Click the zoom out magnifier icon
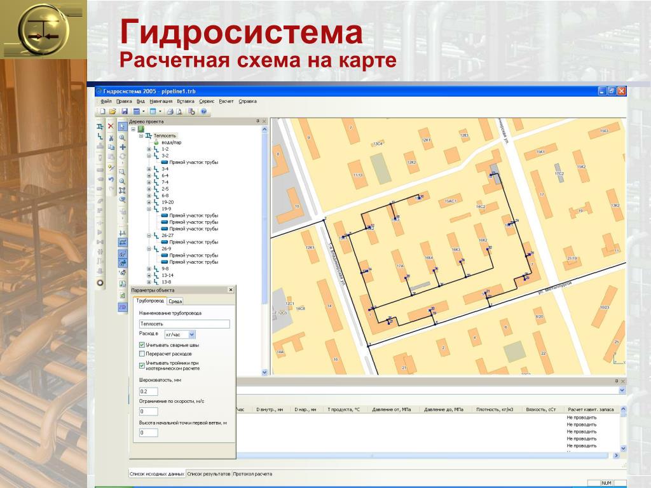The height and width of the screenshot is (488, 651). (x=122, y=181)
